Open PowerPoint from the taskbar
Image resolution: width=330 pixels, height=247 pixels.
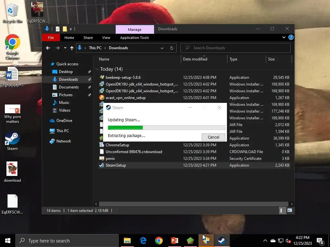pos(174,241)
